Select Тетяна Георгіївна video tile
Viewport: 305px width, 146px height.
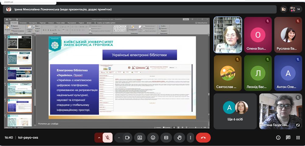[280, 111]
